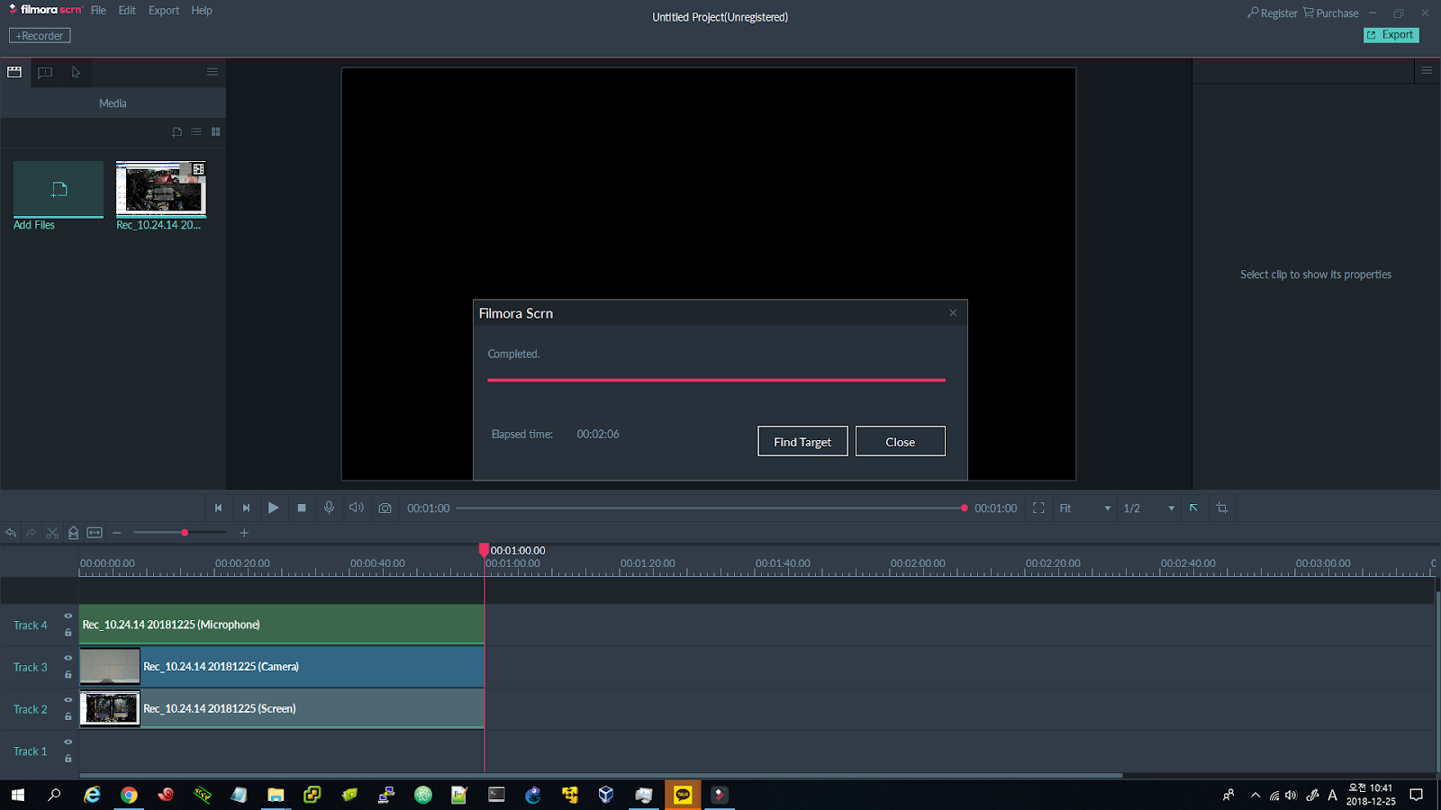Screen dimensions: 1441x810
Task: Toggle Track 2 visibility eye
Action: click(68, 699)
